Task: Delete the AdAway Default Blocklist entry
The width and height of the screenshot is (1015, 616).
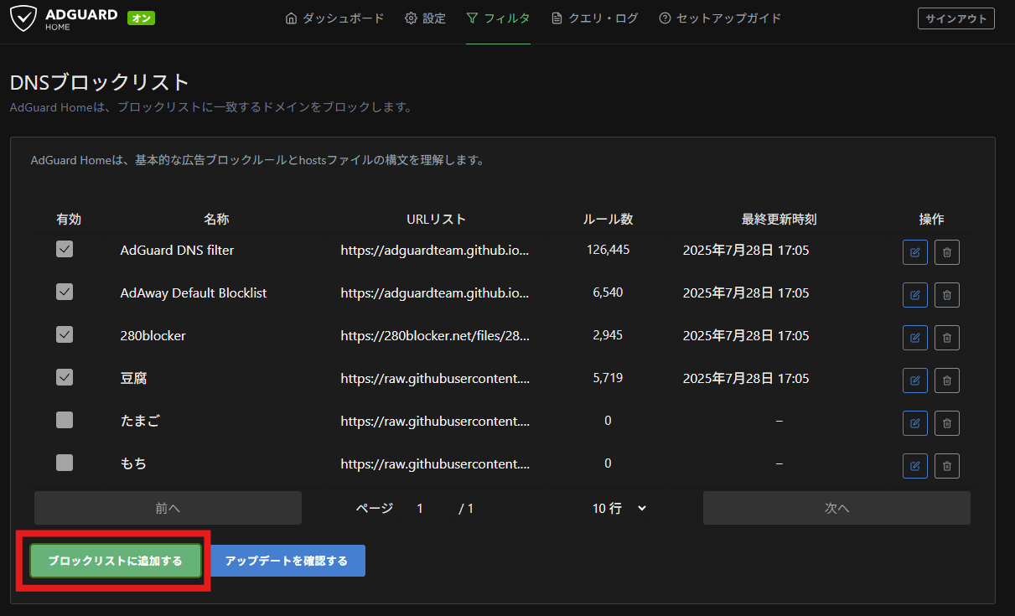Action: tap(947, 295)
